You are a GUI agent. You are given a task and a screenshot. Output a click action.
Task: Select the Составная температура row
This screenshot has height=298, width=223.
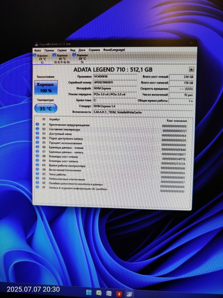[114, 130]
